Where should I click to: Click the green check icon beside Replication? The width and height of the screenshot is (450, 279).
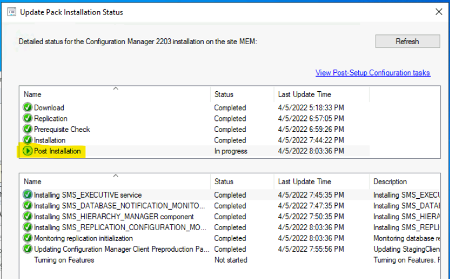27,118
